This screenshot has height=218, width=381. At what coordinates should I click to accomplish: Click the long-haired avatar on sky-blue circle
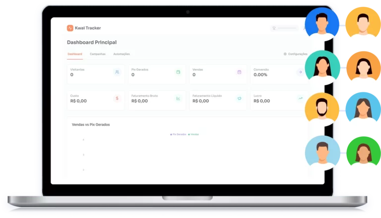click(363, 108)
